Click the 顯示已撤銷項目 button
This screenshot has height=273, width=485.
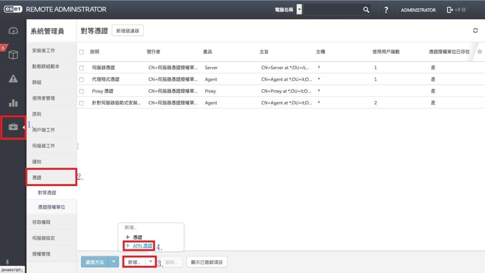207,262
